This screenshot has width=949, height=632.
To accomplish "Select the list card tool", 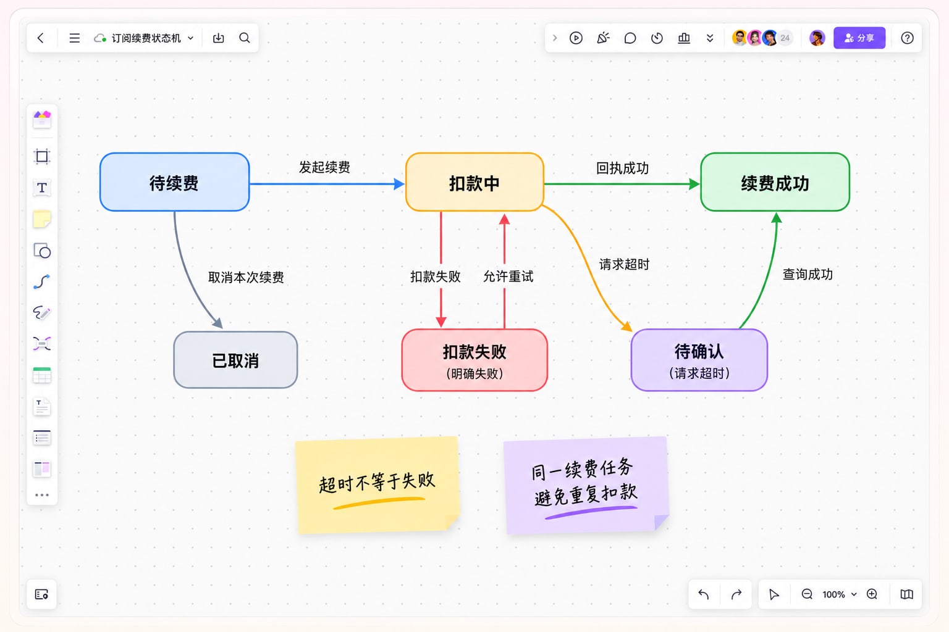I will coord(42,438).
